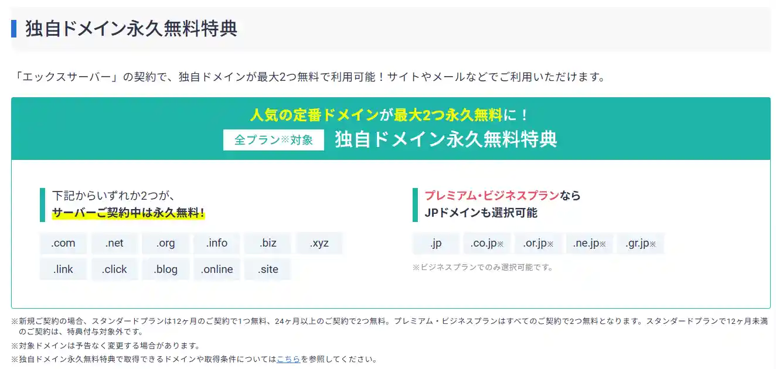Select the .site domain chip

[268, 269]
